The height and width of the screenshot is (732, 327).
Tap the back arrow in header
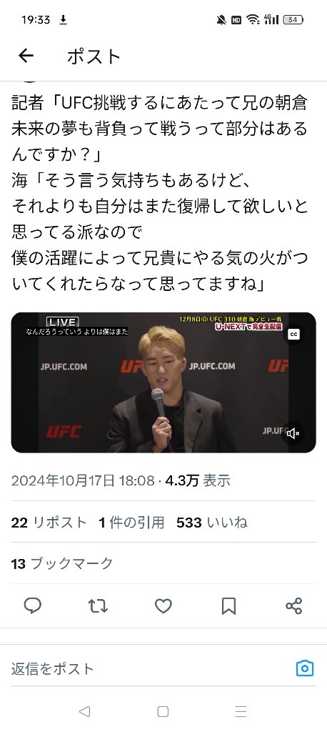coord(26,56)
